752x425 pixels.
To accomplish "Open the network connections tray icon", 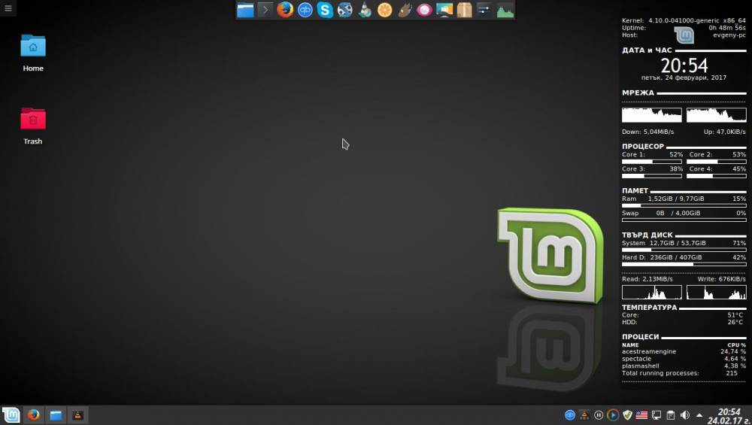I will coord(656,415).
